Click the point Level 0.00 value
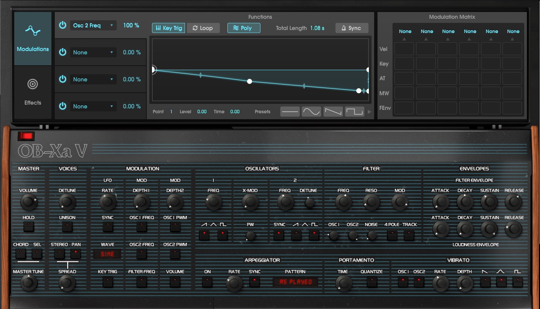This screenshot has height=309, width=540. [x=202, y=112]
